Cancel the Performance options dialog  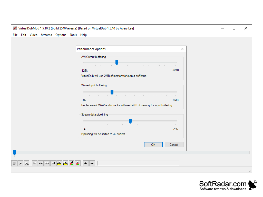pyautogui.click(x=174, y=144)
